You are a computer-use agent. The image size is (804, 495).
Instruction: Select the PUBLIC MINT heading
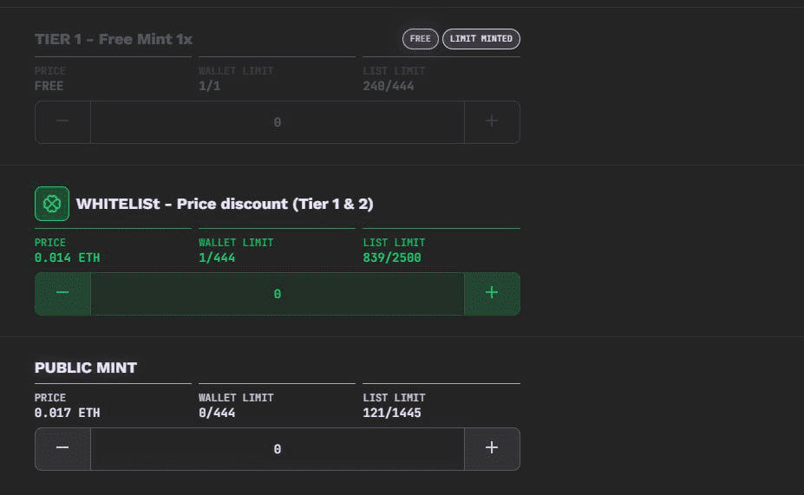pyautogui.click(x=86, y=368)
